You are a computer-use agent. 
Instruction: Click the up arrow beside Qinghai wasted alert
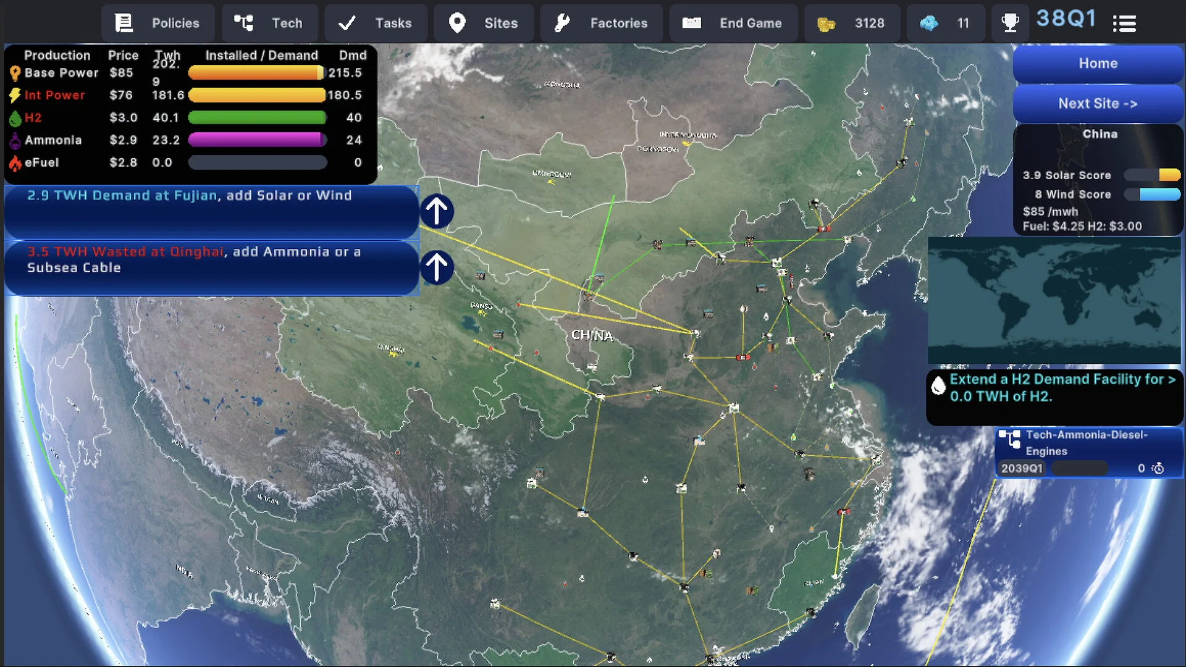pos(437,267)
